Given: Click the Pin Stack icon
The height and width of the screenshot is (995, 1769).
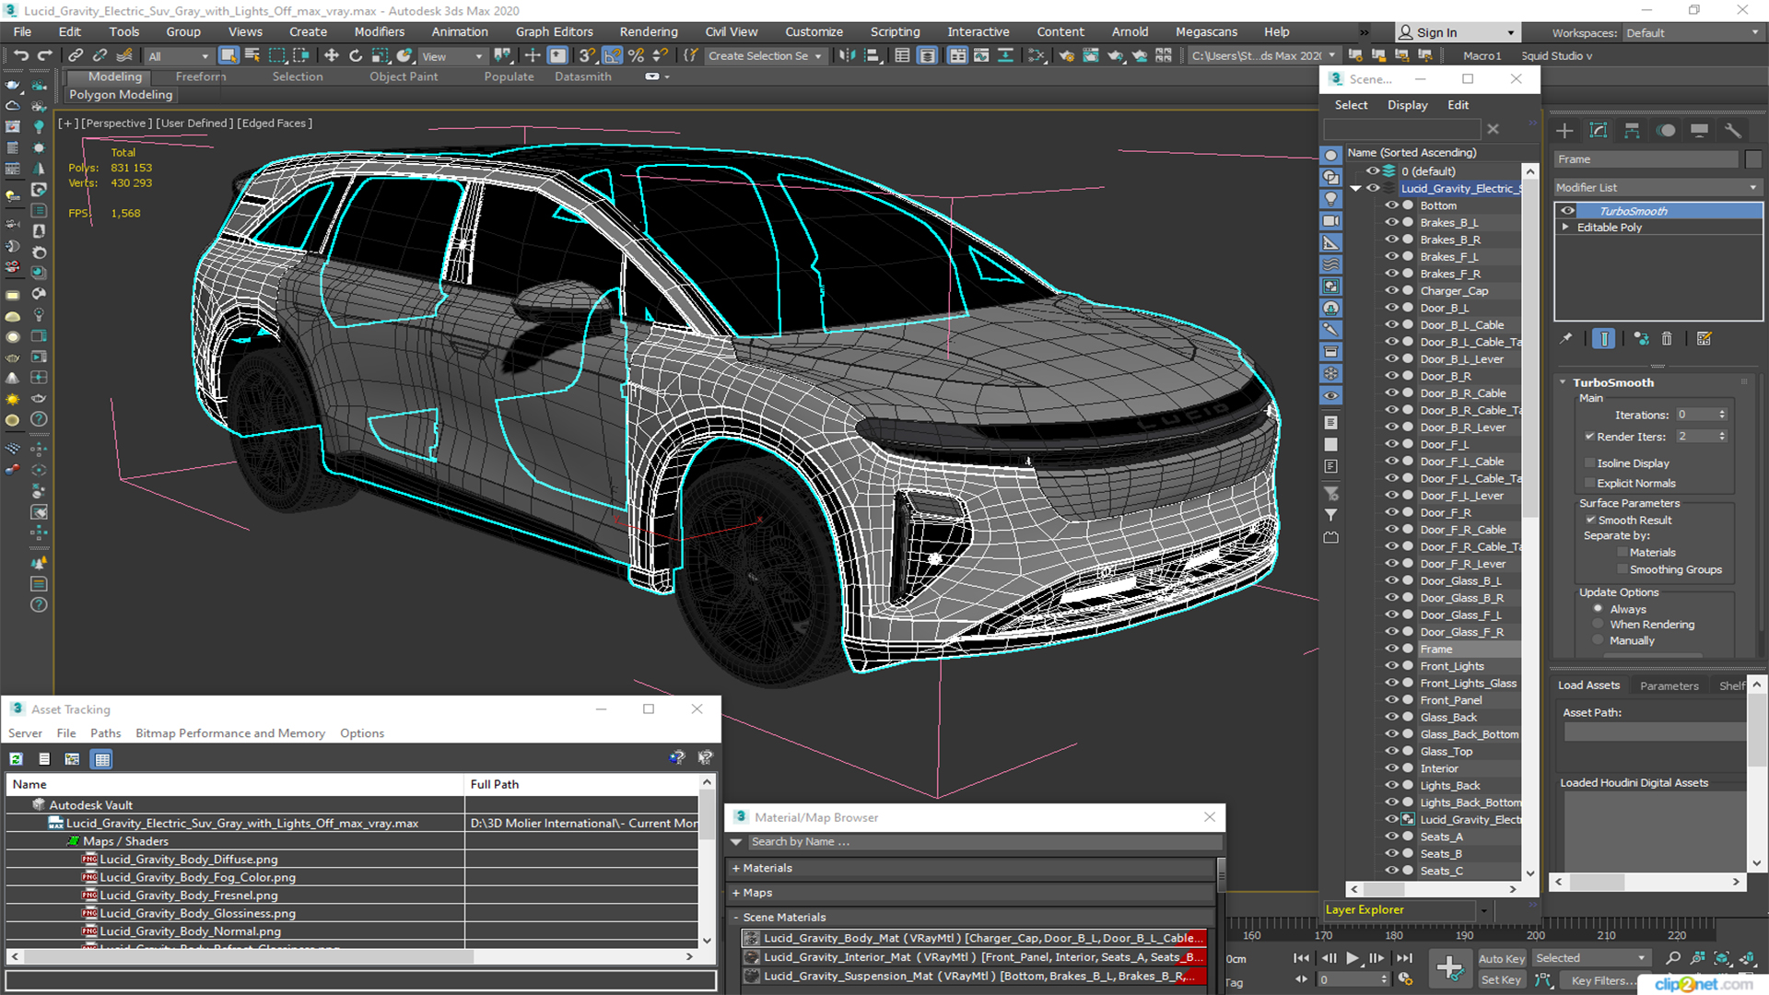Looking at the screenshot, I should click(x=1565, y=339).
